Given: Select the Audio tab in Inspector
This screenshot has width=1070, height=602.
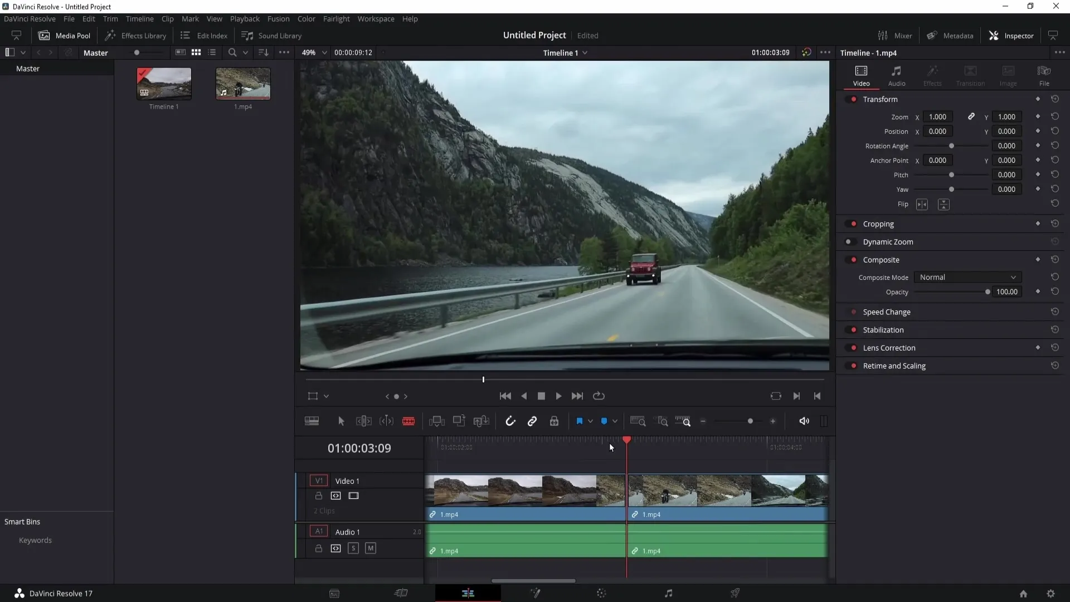Looking at the screenshot, I should tap(897, 75).
